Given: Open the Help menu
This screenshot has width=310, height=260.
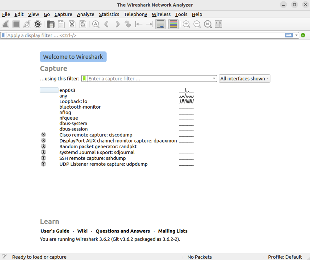Looking at the screenshot, I should tap(197, 14).
